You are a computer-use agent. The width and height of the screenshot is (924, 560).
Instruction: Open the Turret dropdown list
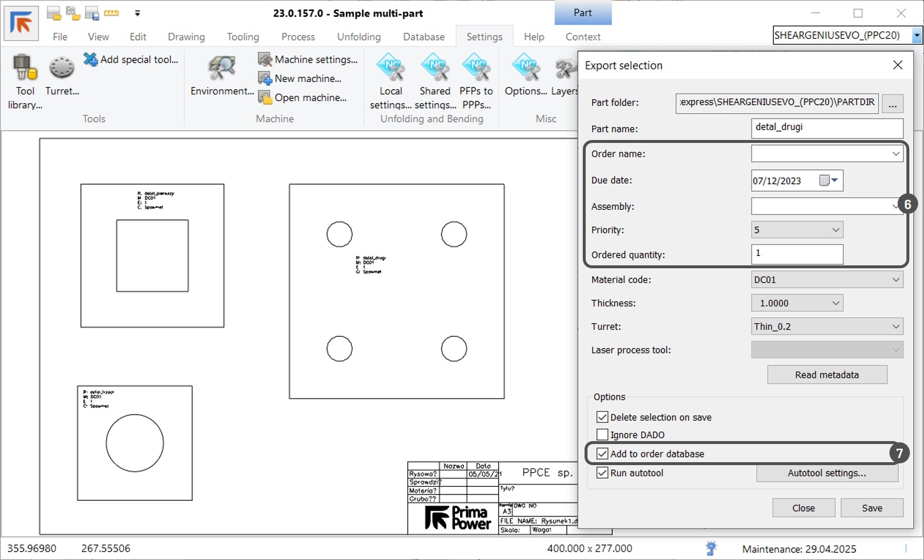click(x=895, y=327)
